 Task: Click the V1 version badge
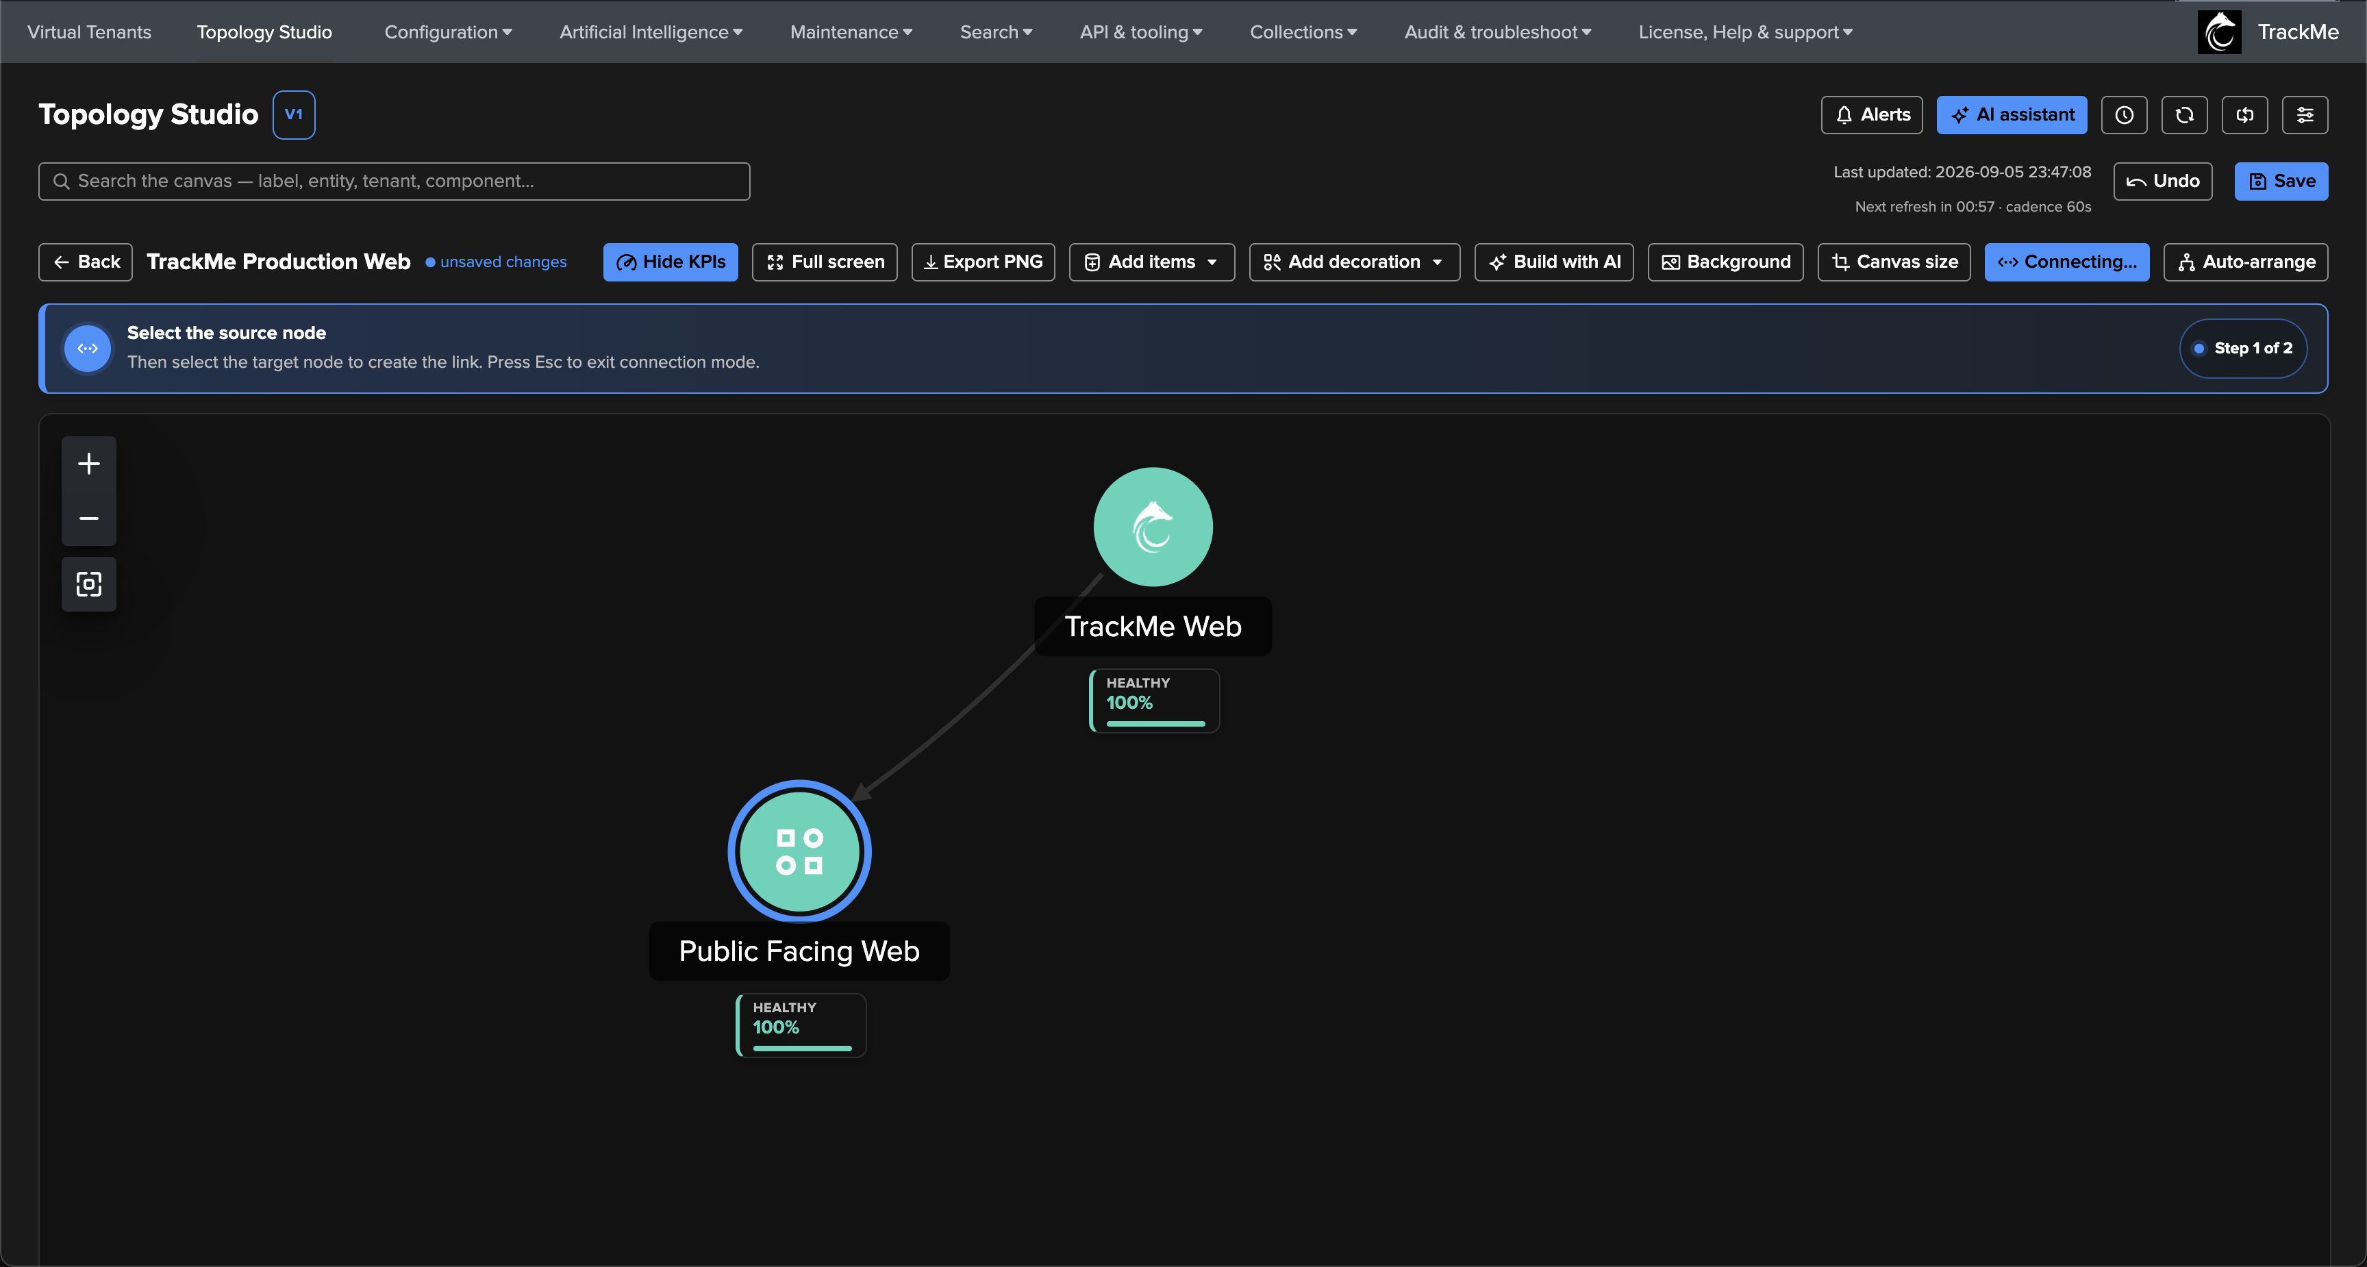point(294,115)
